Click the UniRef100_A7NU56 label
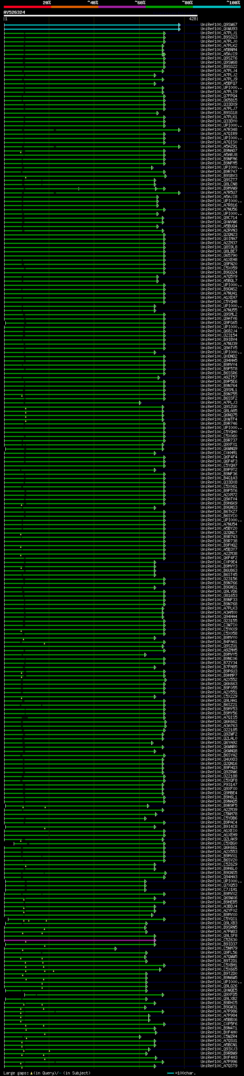244x1076 pixels. (219, 210)
